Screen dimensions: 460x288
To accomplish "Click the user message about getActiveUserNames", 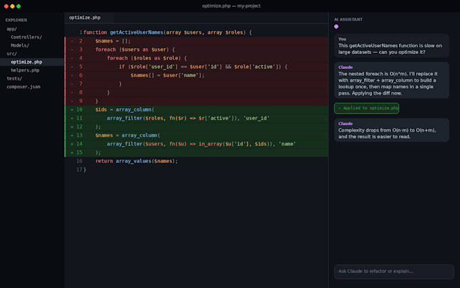I will pyautogui.click(x=392, y=45).
